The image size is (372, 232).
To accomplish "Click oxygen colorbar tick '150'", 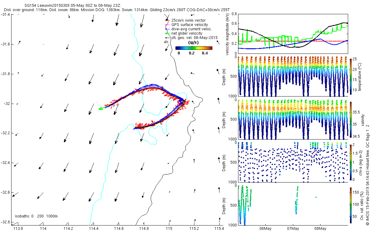I will [x=356, y=192].
